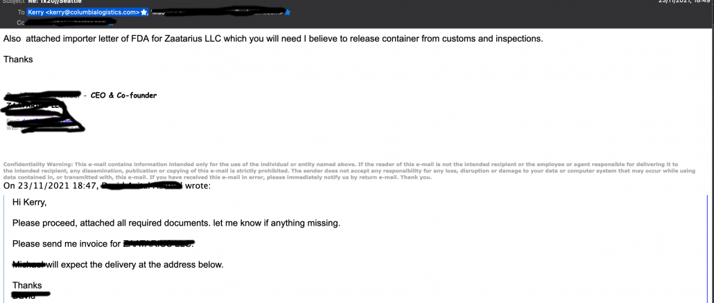
Task: Click the blue quote bar at left
Action: pyautogui.click(x=7, y=242)
